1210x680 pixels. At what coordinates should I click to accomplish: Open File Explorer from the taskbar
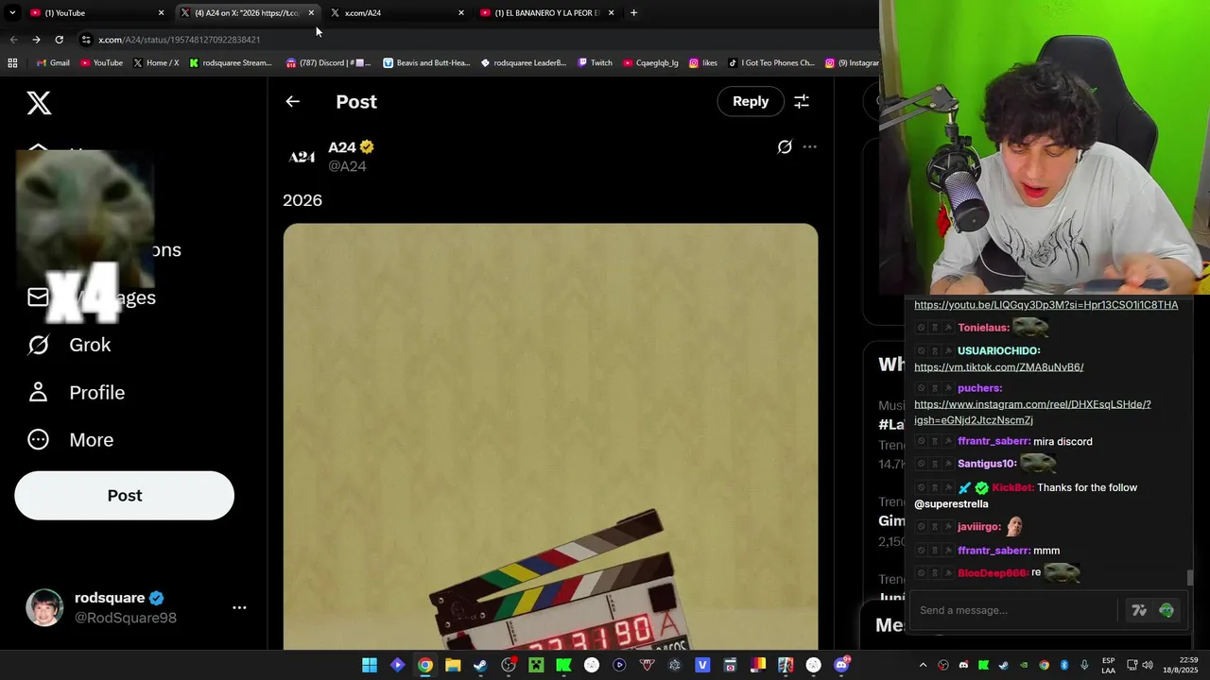[453, 665]
